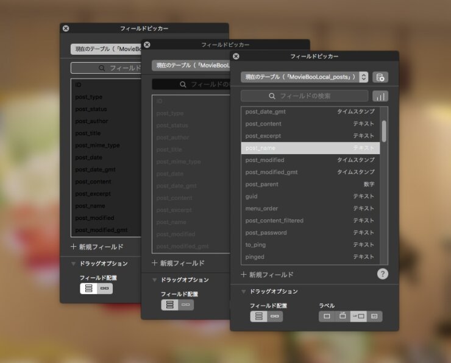Select post_mime_type in middle window list
The width and height of the screenshot is (451, 363).
tap(191, 161)
